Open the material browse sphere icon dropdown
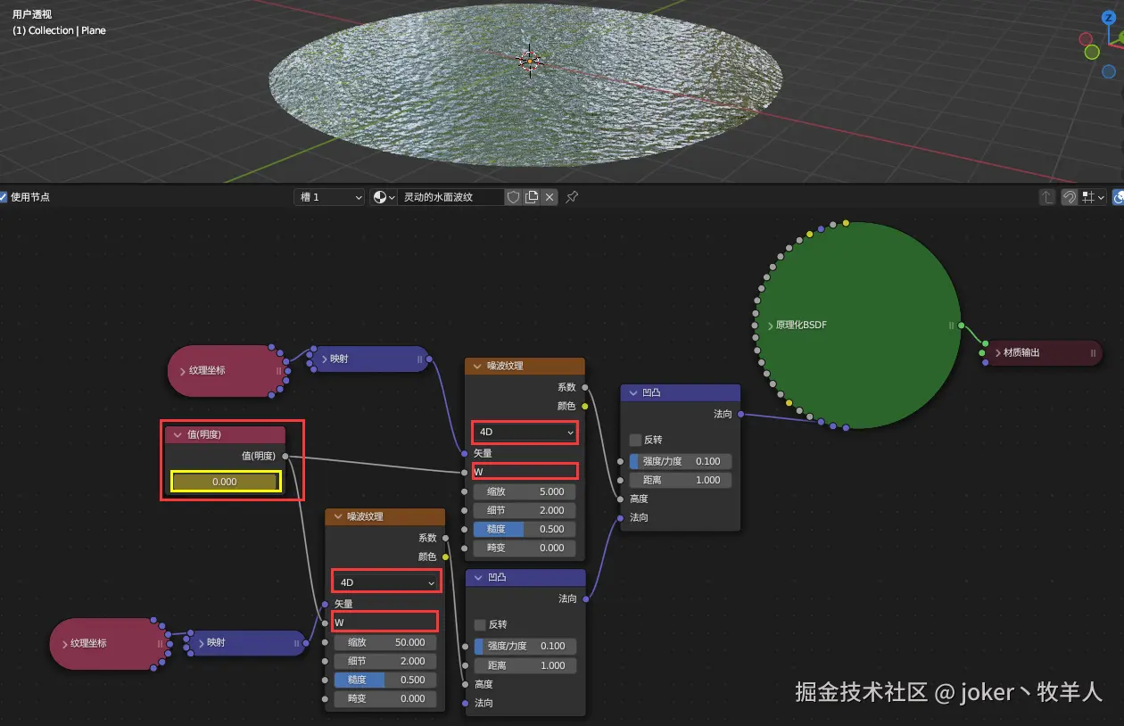Viewport: 1124px width, 726px height. (384, 197)
